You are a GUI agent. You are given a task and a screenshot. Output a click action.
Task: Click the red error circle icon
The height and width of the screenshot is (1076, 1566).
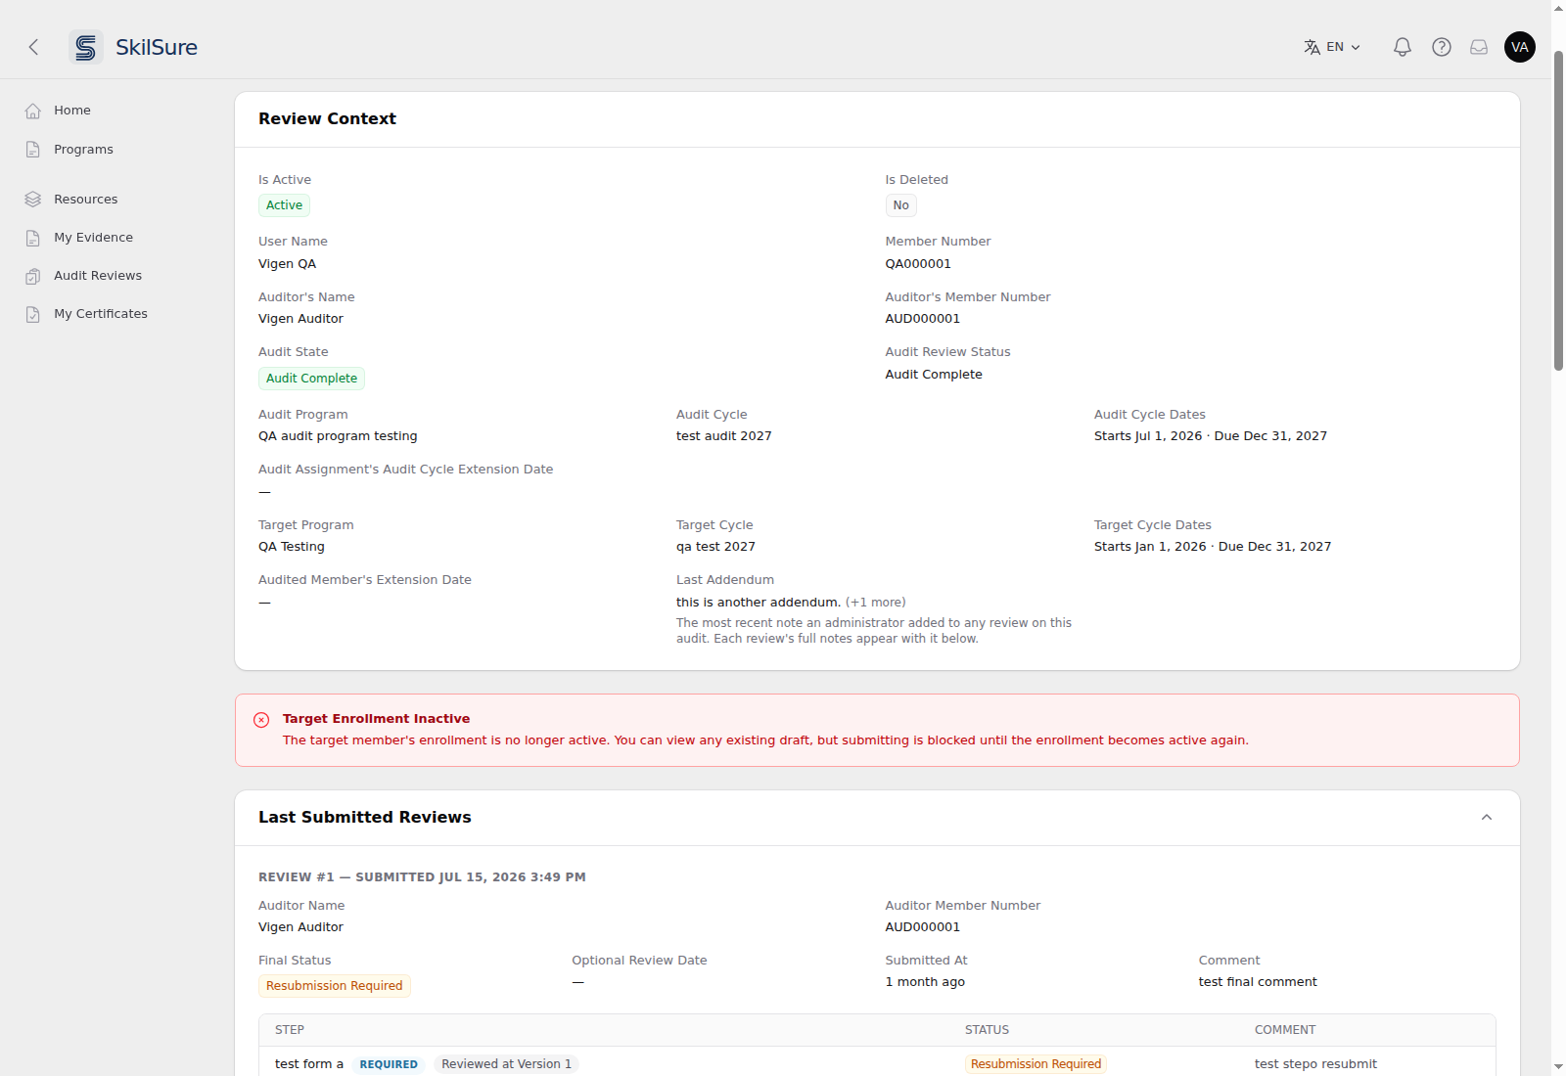261,720
